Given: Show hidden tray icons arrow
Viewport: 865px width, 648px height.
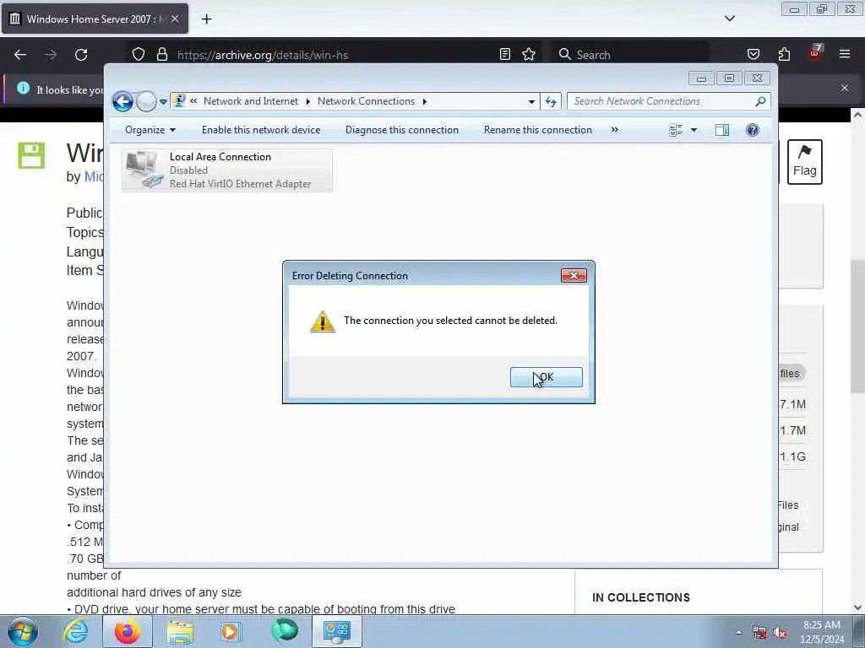Looking at the screenshot, I should pos(738,633).
